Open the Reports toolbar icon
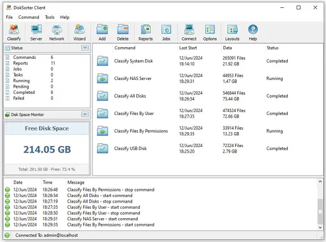326x242 pixels. [145, 32]
